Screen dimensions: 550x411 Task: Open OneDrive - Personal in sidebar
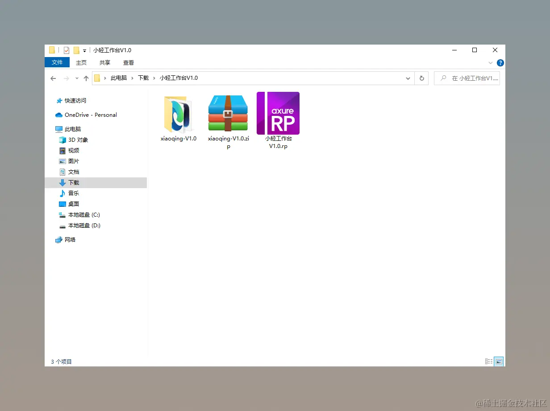tap(86, 115)
